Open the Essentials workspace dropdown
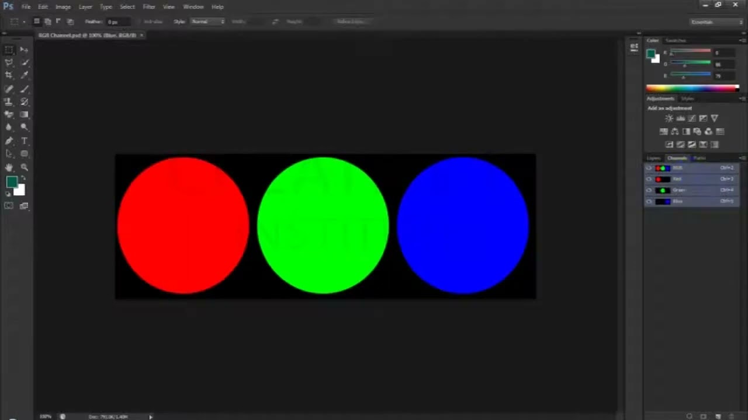 click(716, 22)
